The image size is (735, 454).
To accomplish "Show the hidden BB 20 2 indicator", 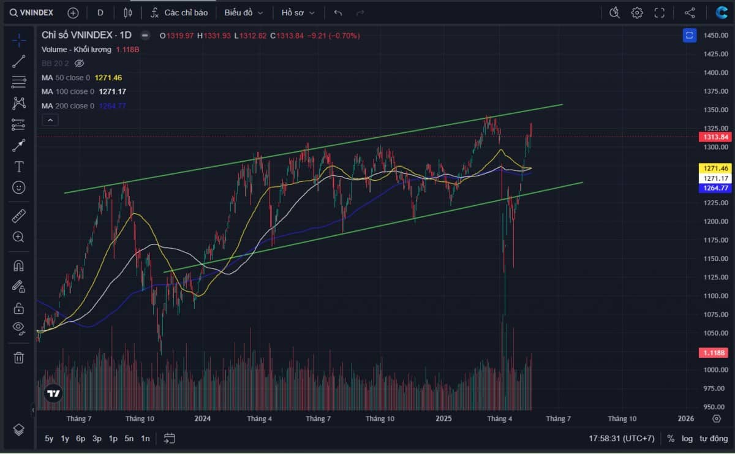I will click(x=79, y=63).
